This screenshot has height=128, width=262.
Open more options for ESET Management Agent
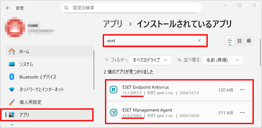click(x=242, y=112)
